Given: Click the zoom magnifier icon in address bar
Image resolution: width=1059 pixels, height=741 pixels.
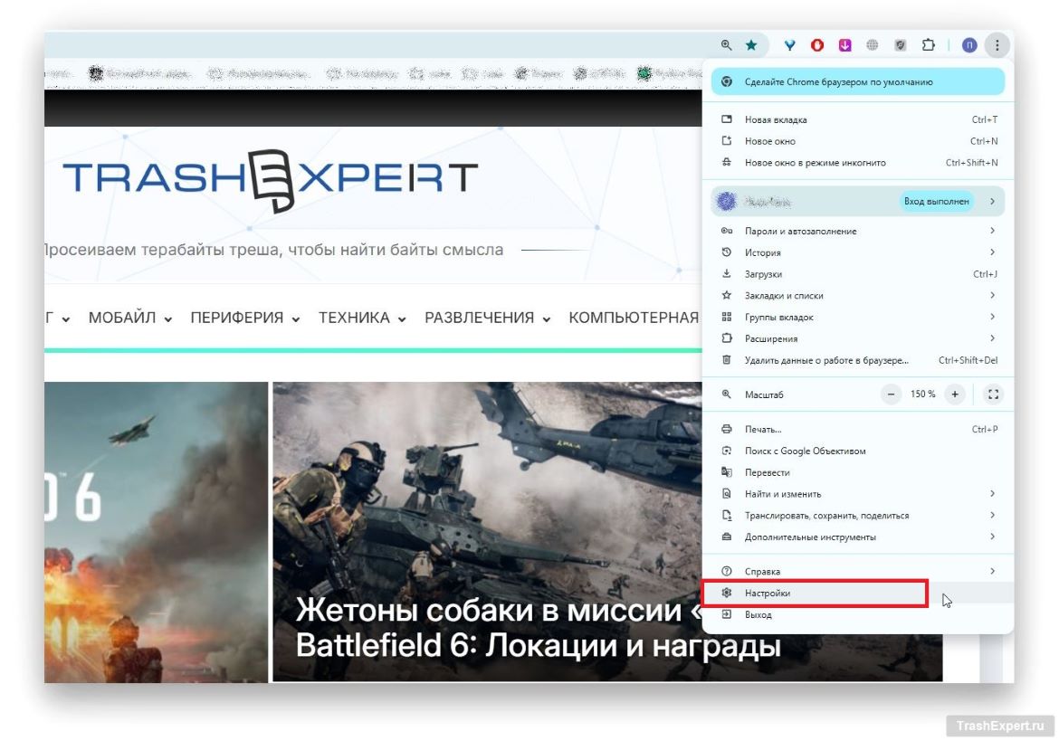Looking at the screenshot, I should 726,45.
